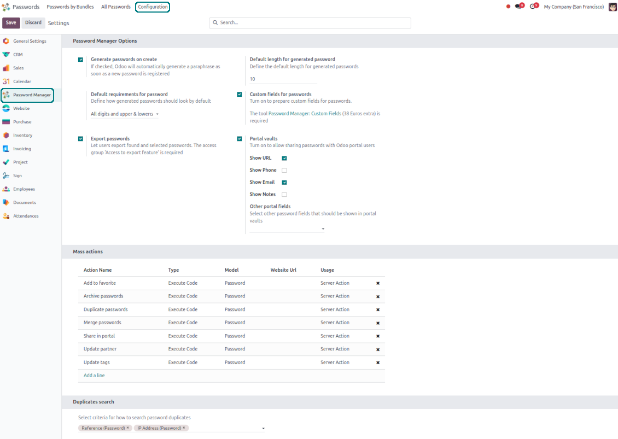Open CRM settings via sidebar icon
The image size is (618, 439).
(6, 55)
